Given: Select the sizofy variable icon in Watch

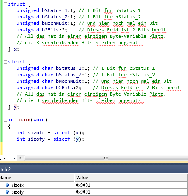Looking at the screenshot, I should coord(7,192).
